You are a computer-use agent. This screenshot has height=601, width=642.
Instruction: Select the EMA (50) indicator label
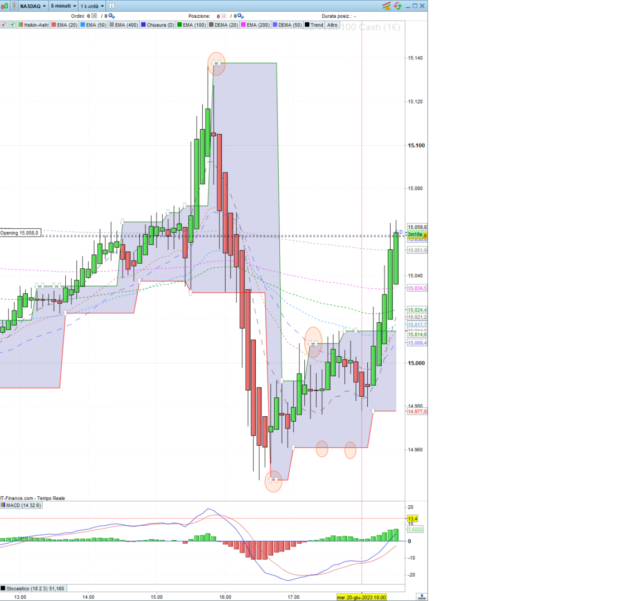coord(94,25)
